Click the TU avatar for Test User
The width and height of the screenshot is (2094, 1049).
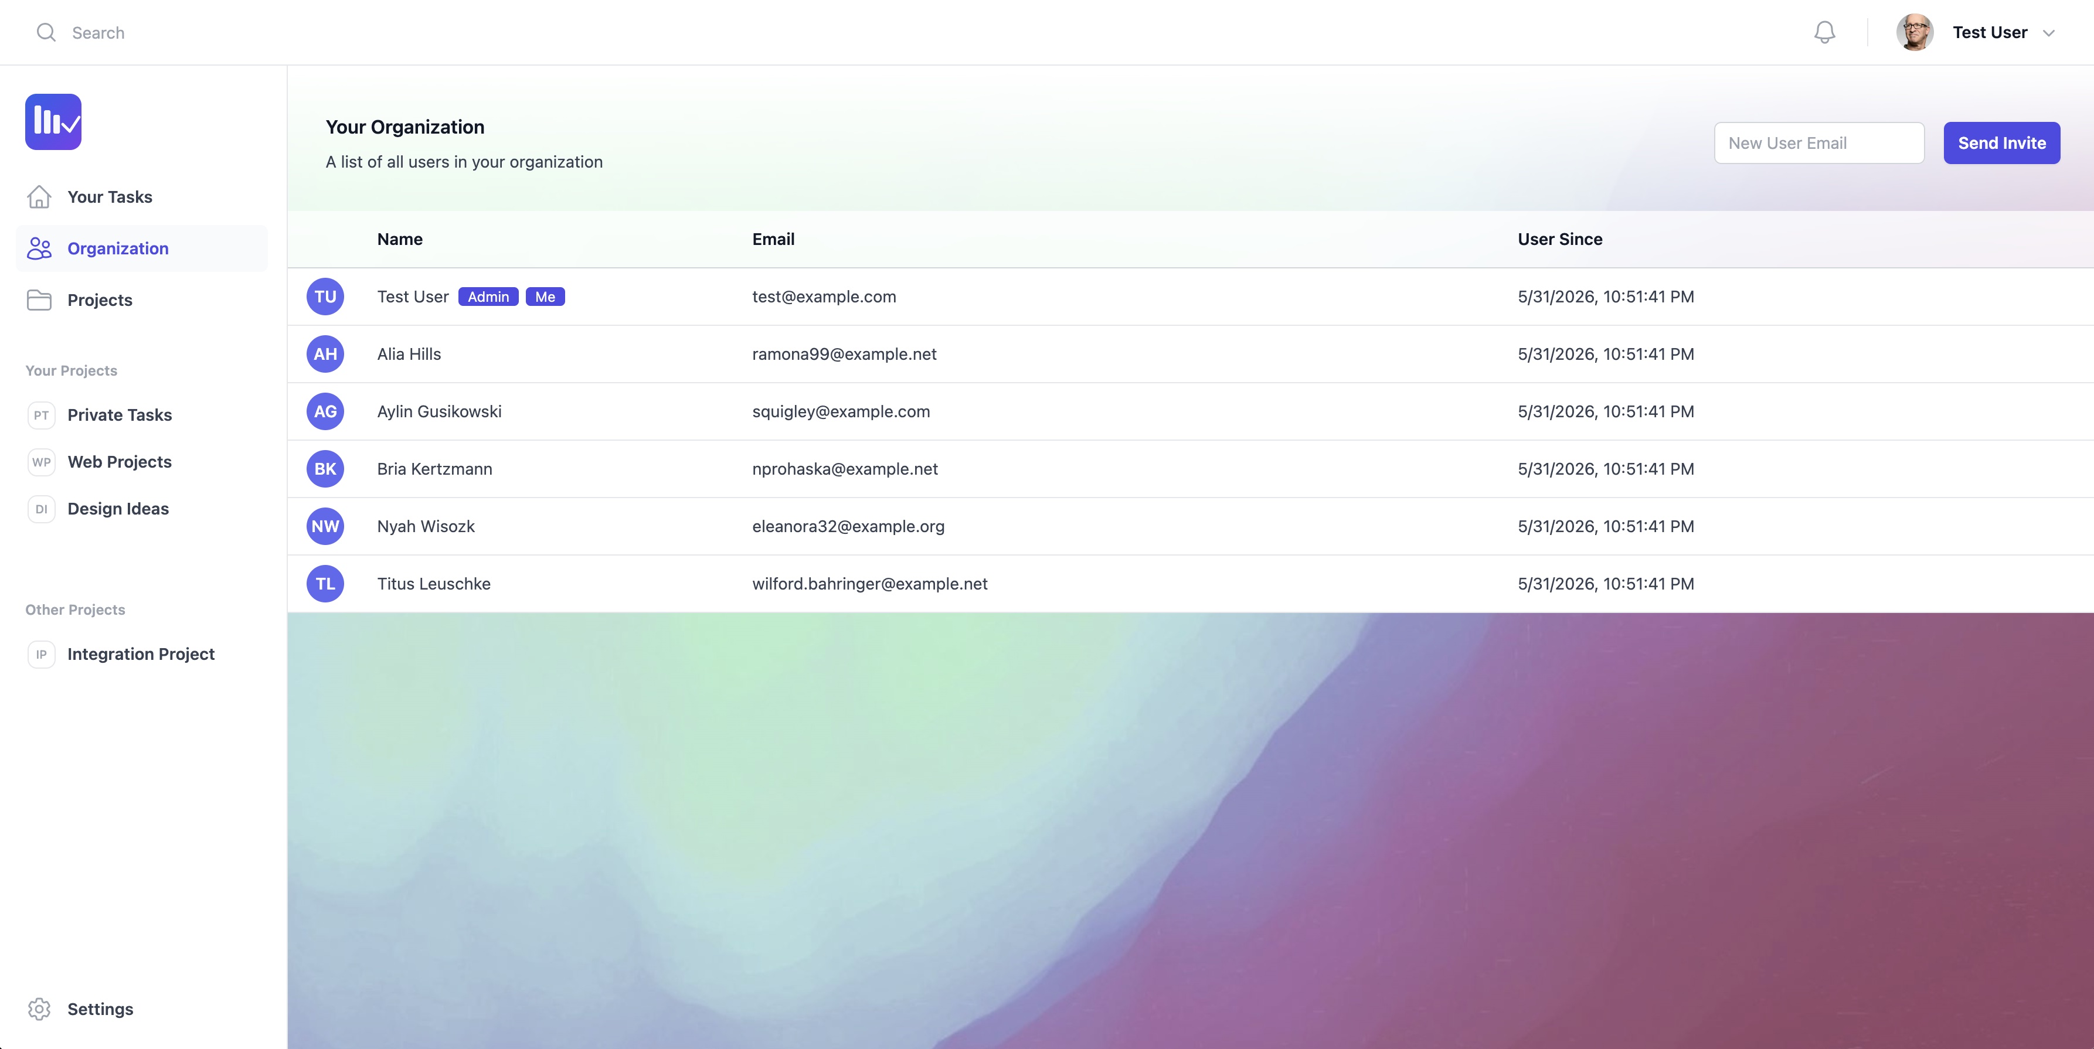tap(325, 297)
